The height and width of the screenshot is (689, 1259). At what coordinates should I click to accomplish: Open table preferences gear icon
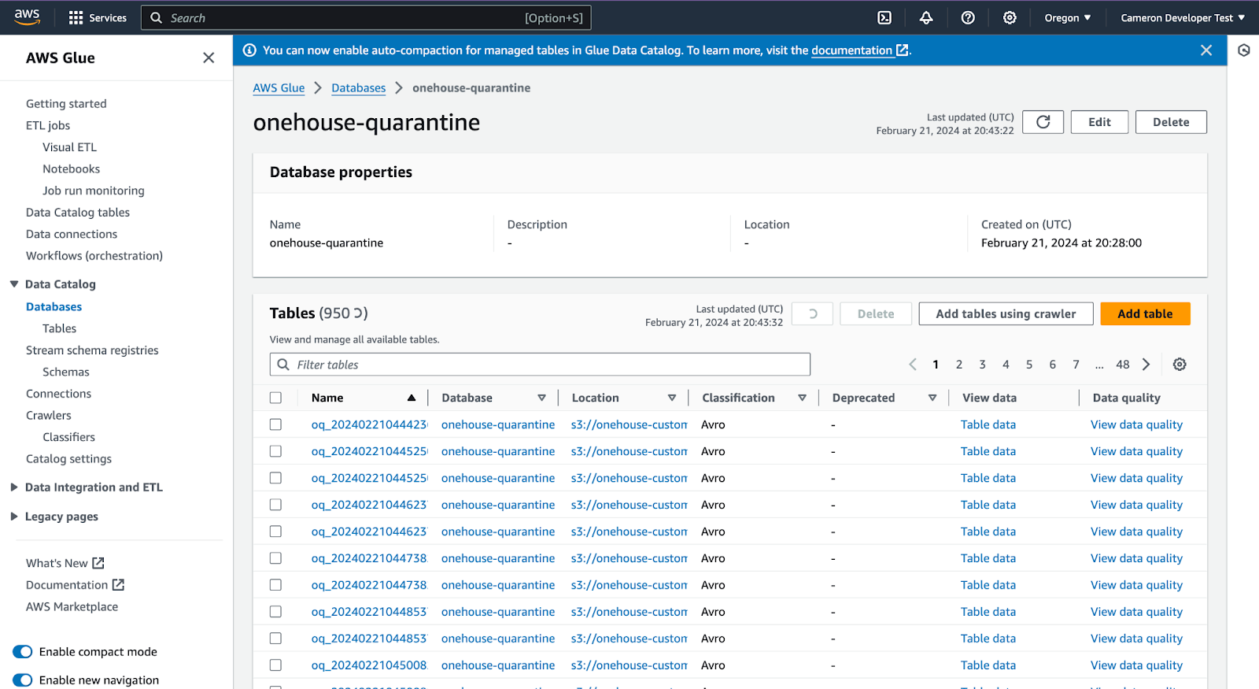pos(1180,365)
